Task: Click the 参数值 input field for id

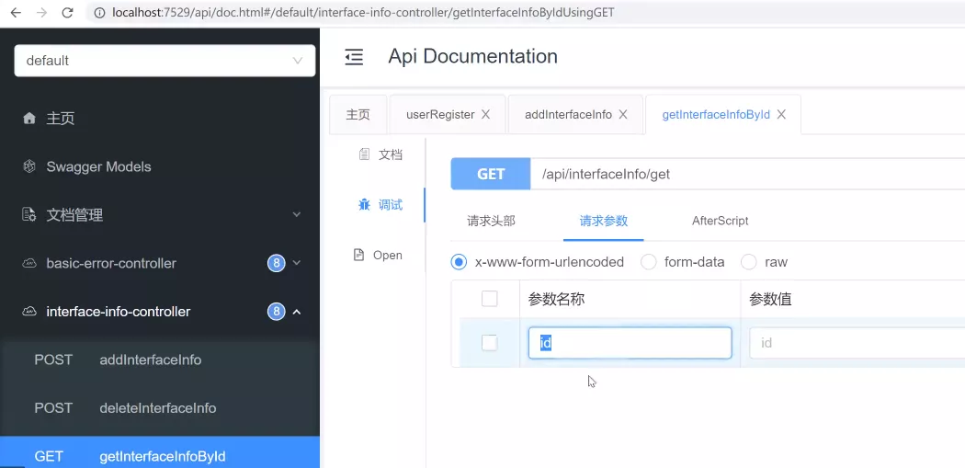Action: 857,343
